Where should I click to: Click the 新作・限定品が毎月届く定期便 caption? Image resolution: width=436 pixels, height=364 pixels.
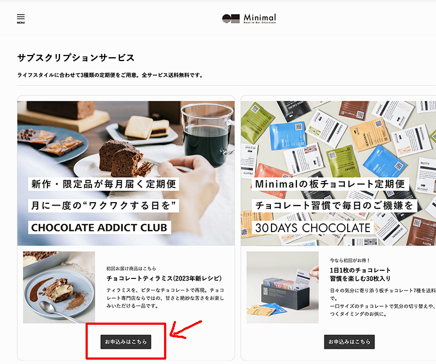[104, 184]
